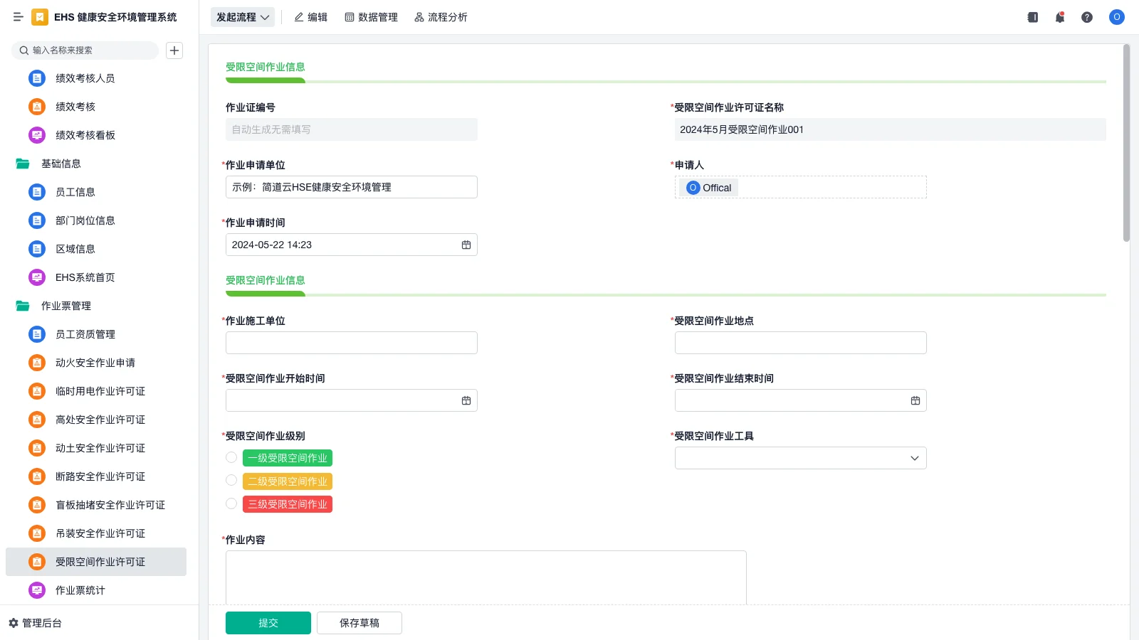This screenshot has width=1139, height=640.
Task: Select the 二级受限空间作业 radio button
Action: [x=231, y=480]
